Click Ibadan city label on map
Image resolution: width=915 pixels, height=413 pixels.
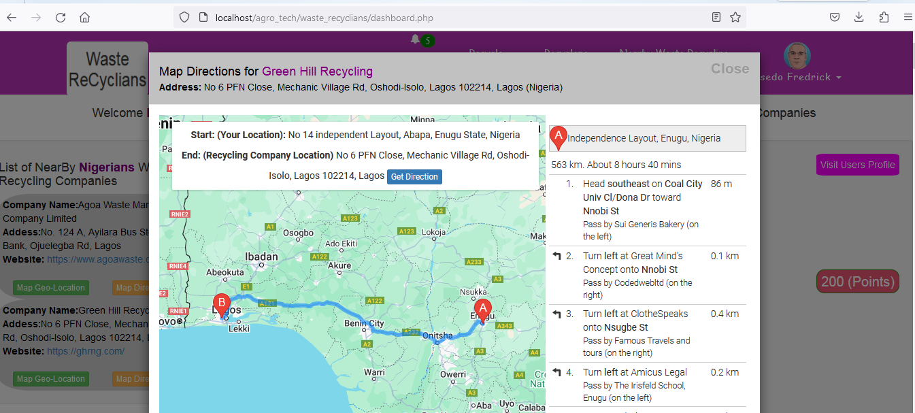(x=262, y=257)
